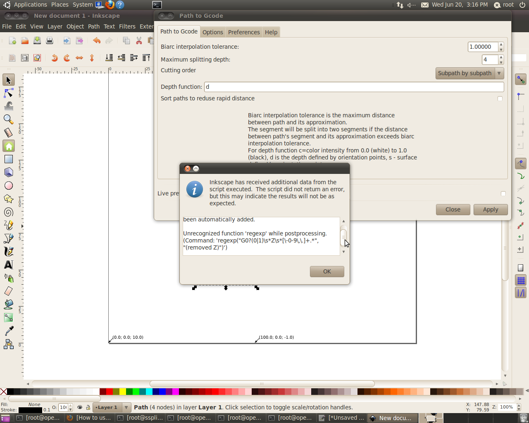Select the Text tool
This screenshot has height=423, width=529.
coord(8,265)
